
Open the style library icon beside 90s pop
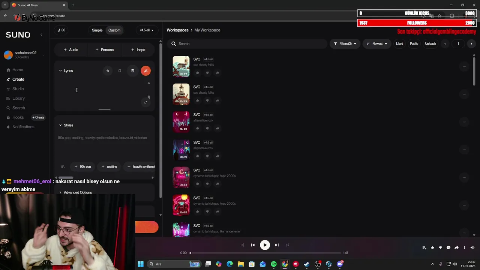[x=63, y=166]
